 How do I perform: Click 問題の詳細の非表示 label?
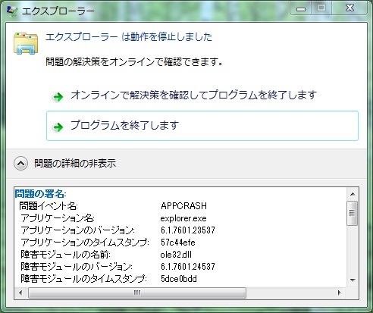(75, 164)
